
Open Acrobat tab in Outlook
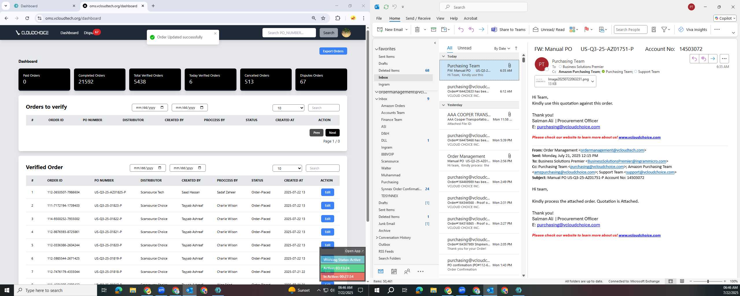[470, 18]
